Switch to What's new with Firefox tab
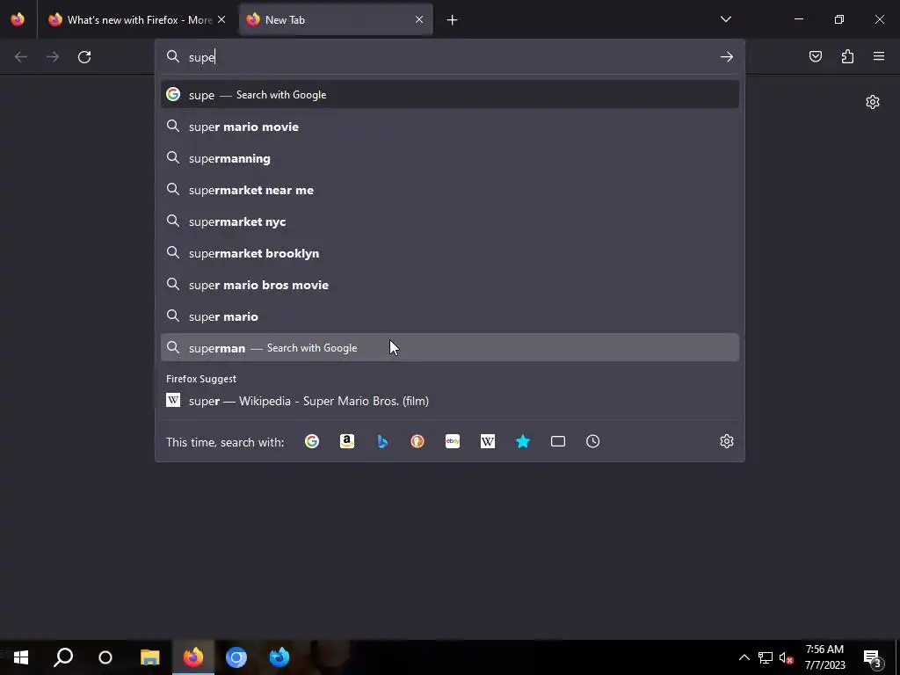Screen dimensions: 900x675 138,20
